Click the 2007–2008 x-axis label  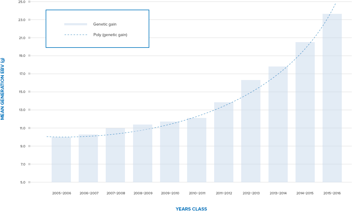(x=116, y=193)
